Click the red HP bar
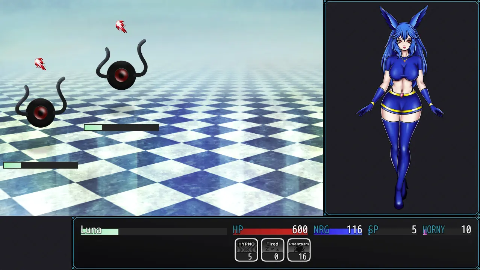Viewport: 480px width, 270px height. pos(270,232)
